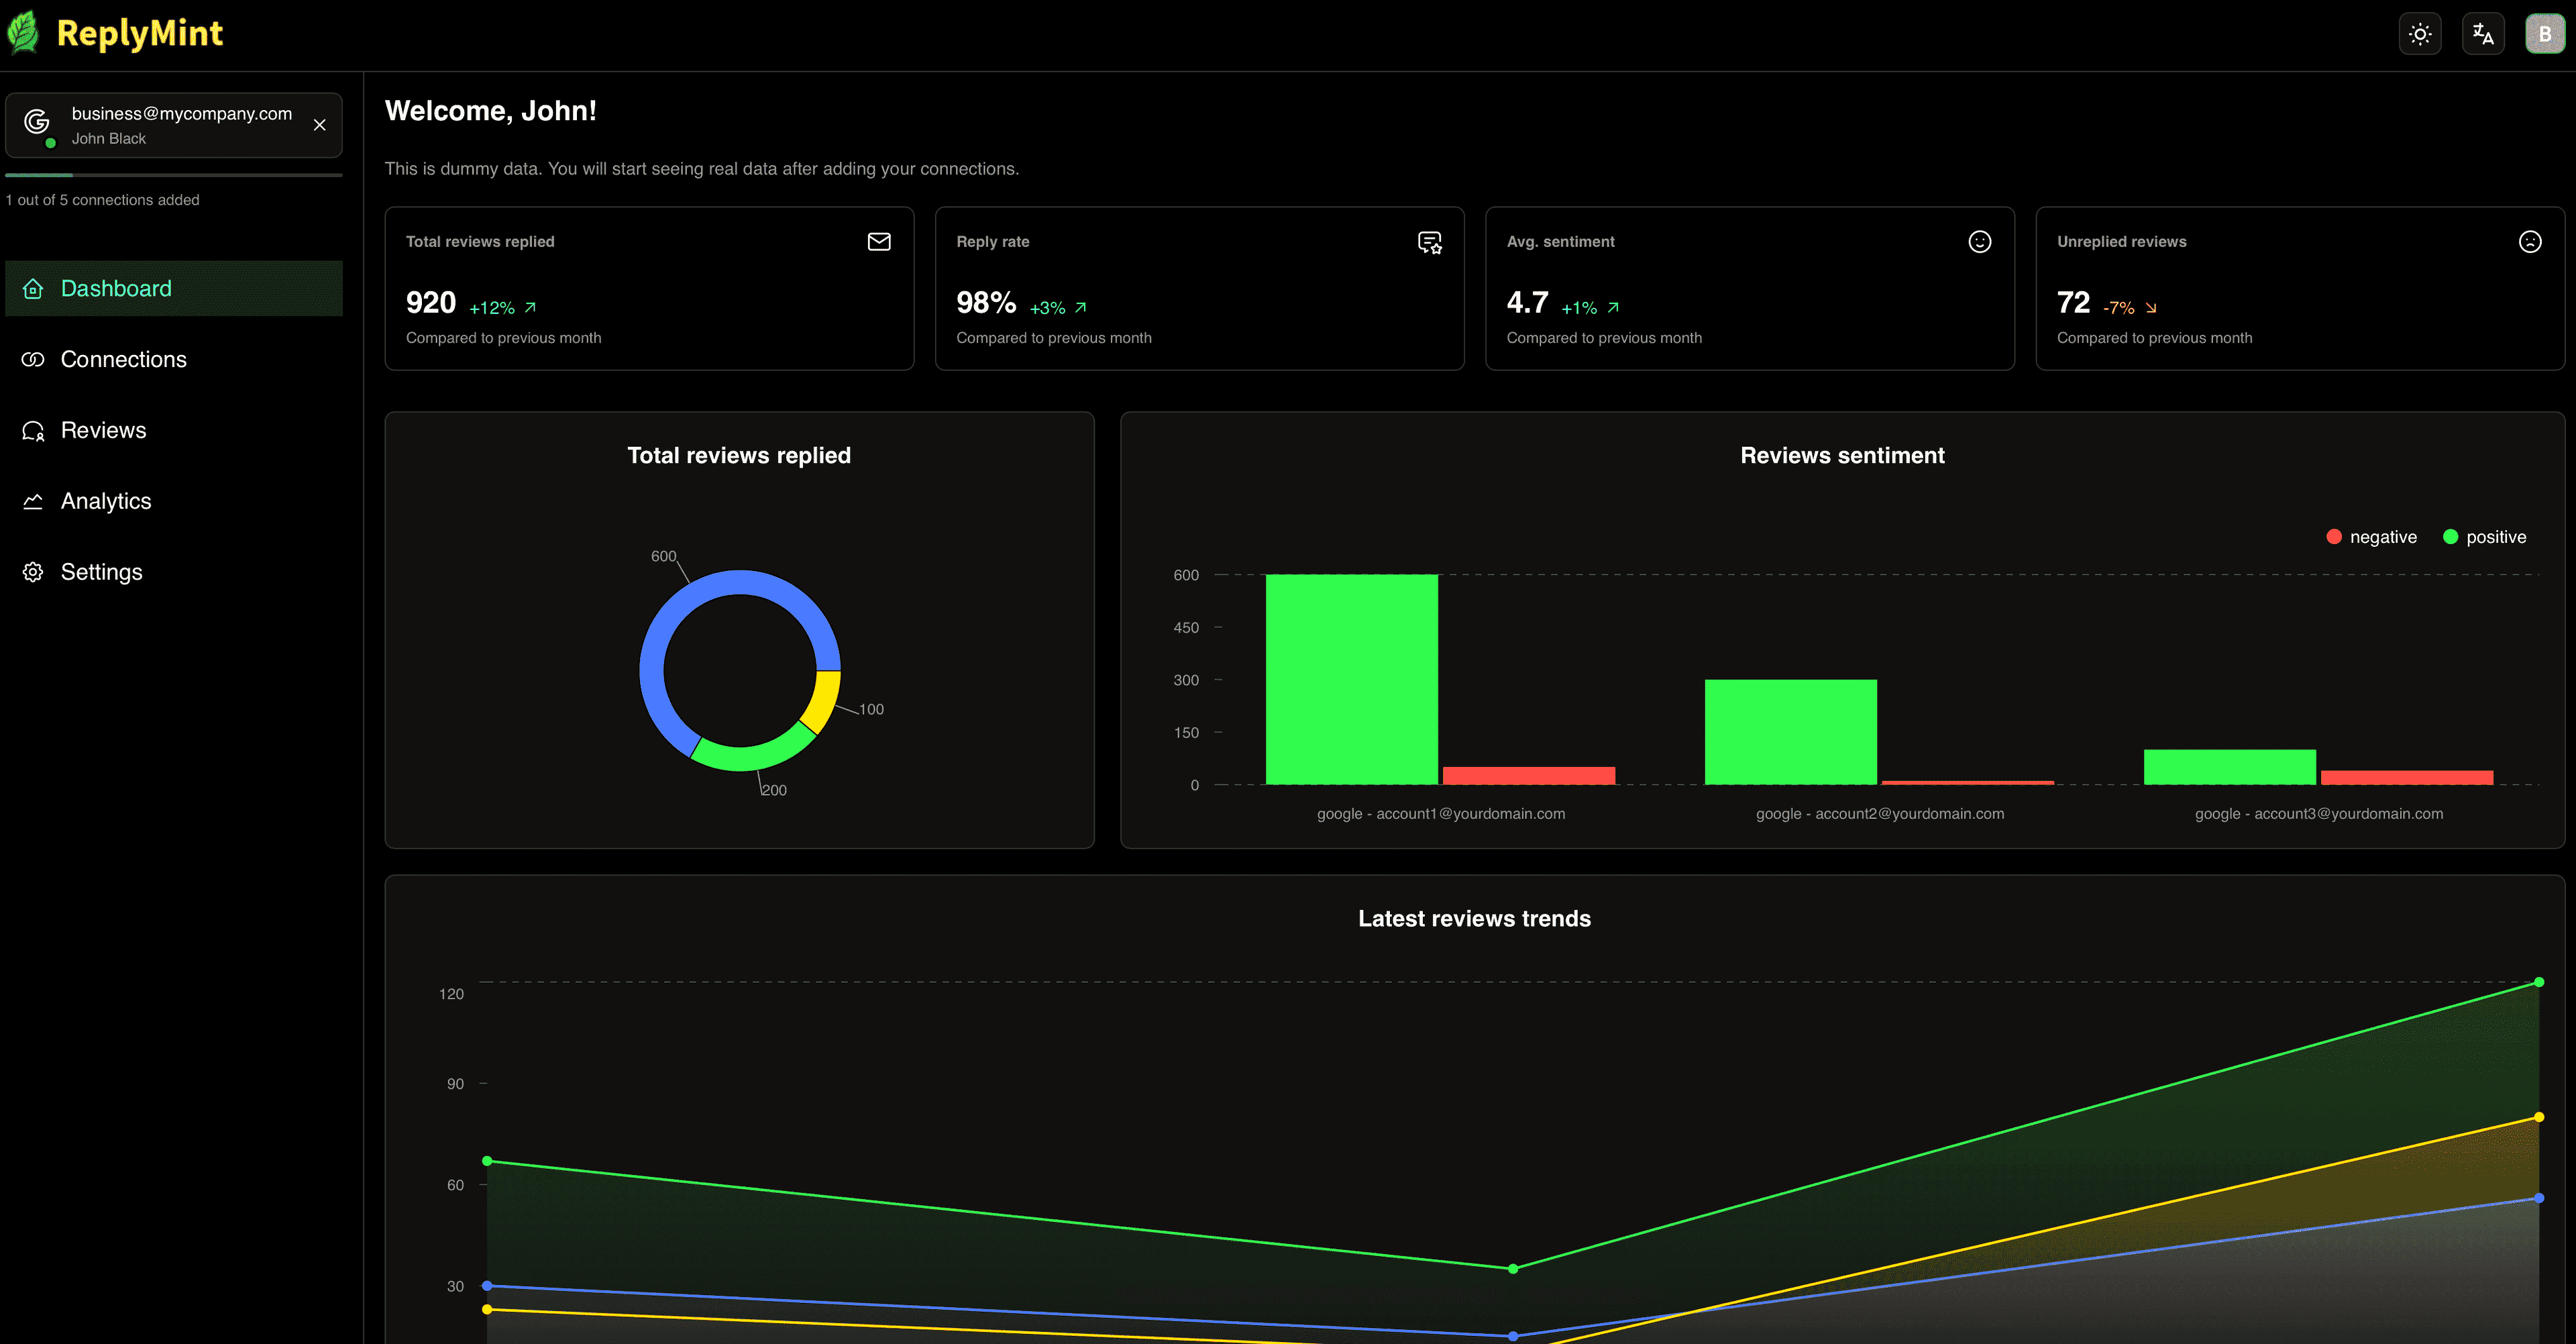Click the ReplyMint logo

(x=115, y=32)
